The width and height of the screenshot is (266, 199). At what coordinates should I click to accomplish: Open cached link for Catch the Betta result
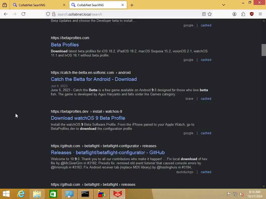click(x=206, y=99)
